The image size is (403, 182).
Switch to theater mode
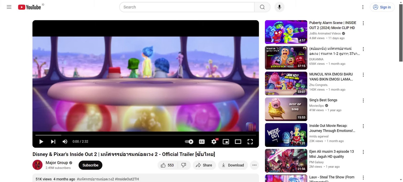(238, 142)
